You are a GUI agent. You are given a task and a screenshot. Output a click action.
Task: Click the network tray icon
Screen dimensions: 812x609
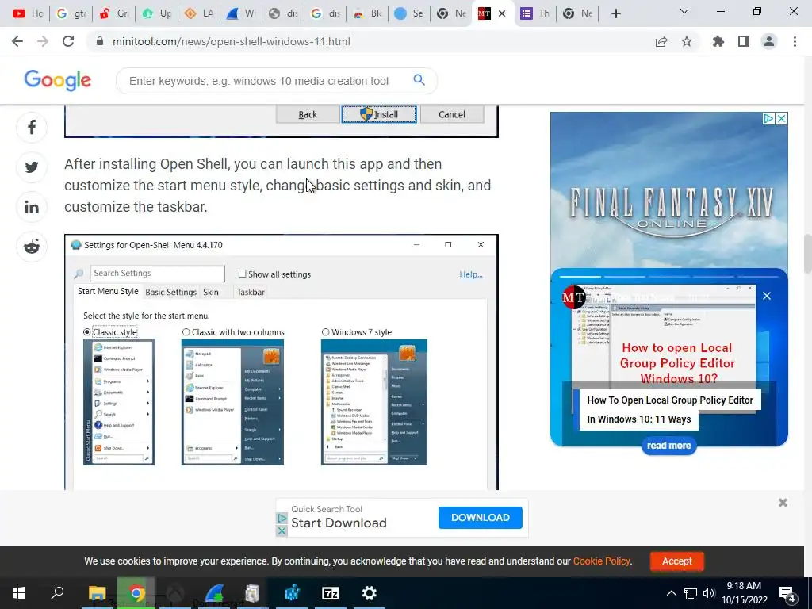coord(691,593)
